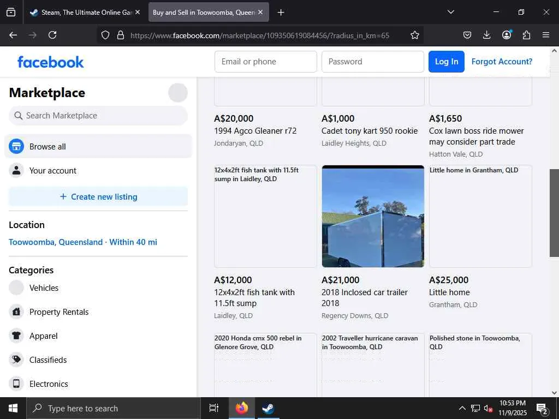Open the Windows Start menu

[x=13, y=408]
